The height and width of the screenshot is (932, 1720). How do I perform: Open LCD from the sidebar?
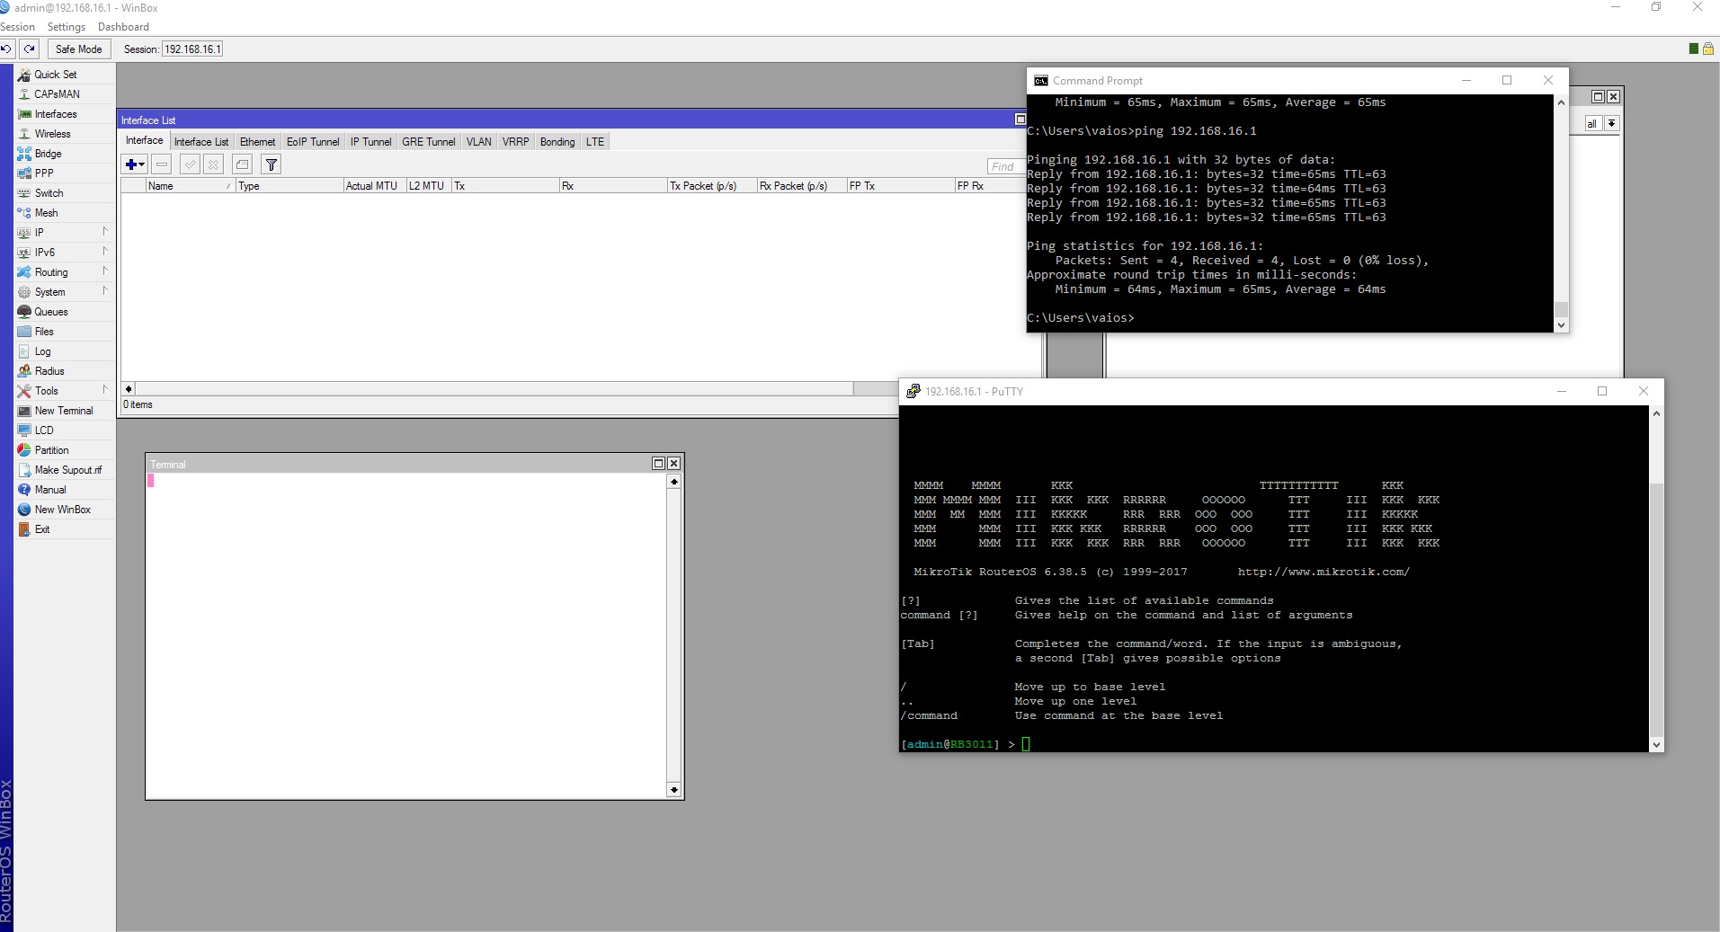(65, 430)
